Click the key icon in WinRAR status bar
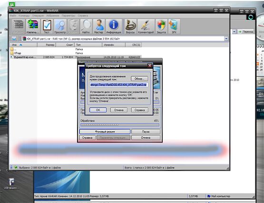The height and width of the screenshot is (203, 264). pos(16,167)
